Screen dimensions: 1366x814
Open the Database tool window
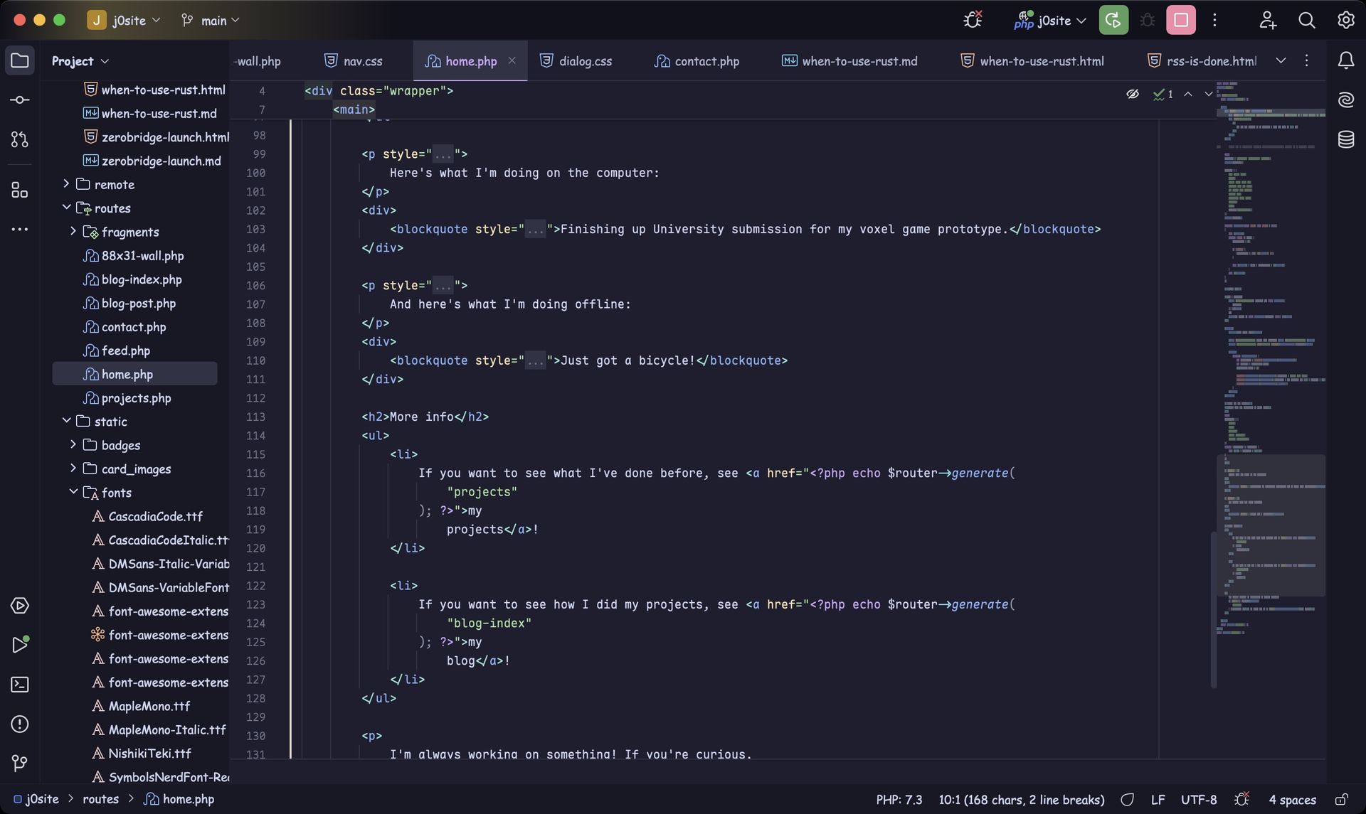(1346, 139)
